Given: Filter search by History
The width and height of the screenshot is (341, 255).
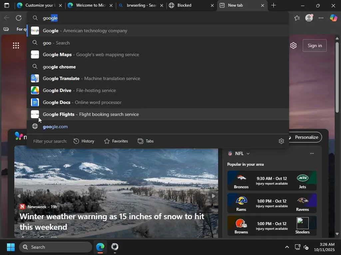Looking at the screenshot, I should (84, 141).
